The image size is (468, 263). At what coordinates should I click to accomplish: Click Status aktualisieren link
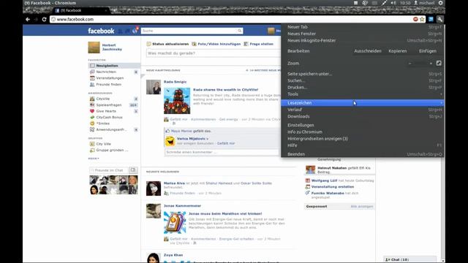click(x=170, y=44)
